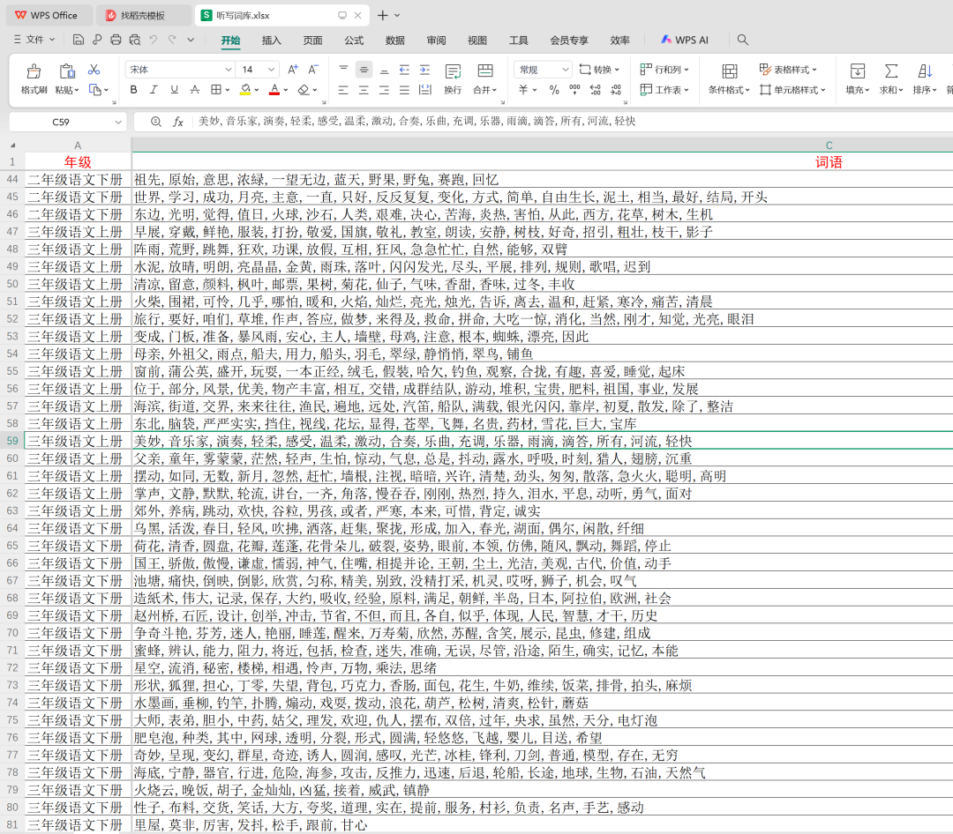The width and height of the screenshot is (953, 834).
Task: Toggle align text left
Action: [x=343, y=90]
